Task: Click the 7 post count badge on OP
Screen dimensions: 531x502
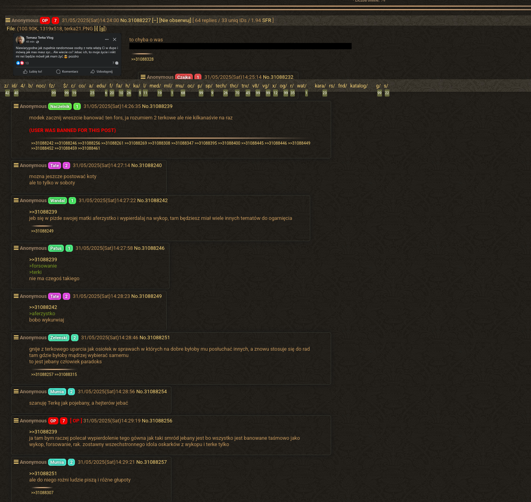Action: click(56, 20)
